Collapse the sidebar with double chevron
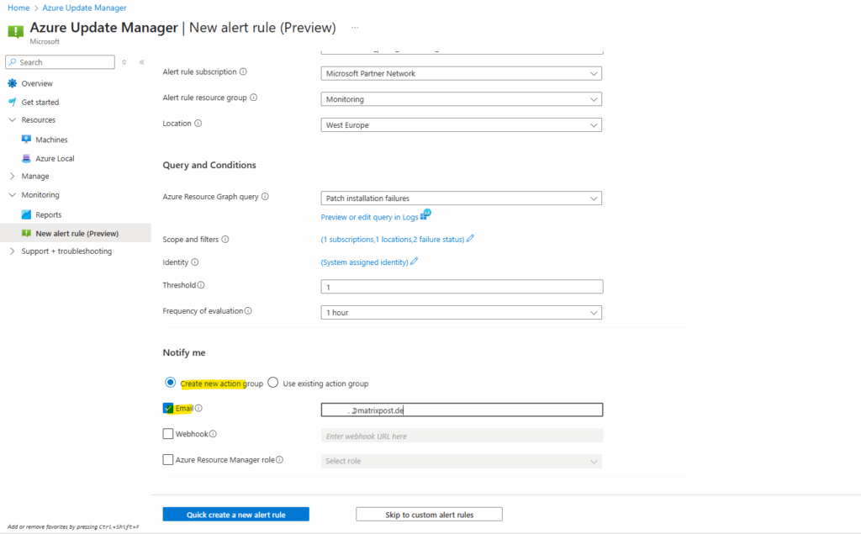 pos(141,62)
